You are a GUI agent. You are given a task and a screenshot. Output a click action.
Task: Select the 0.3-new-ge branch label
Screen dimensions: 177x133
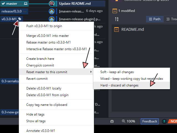(x=10, y=112)
